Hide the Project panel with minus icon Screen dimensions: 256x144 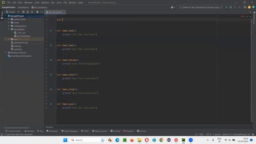(42, 12)
